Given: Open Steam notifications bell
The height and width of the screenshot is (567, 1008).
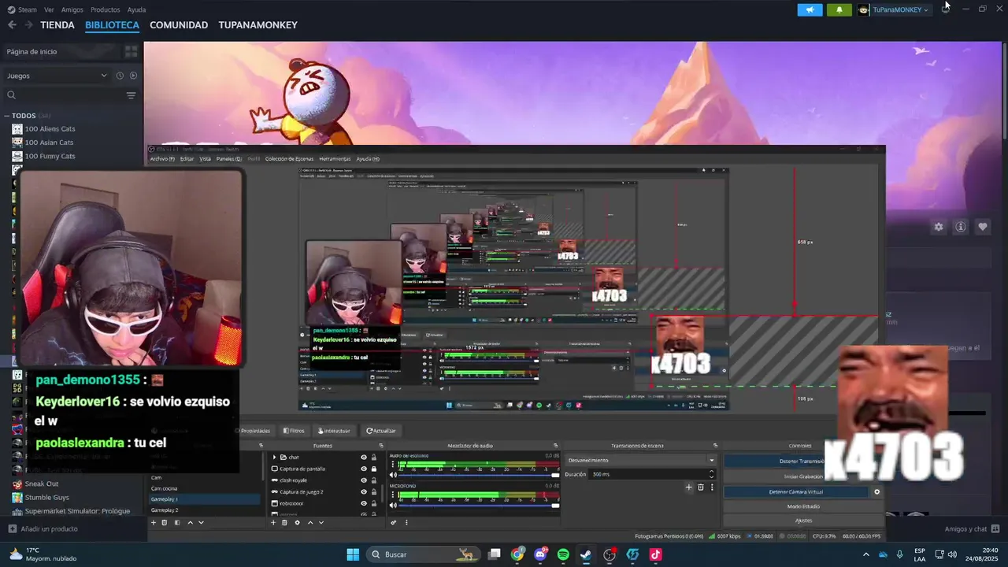Looking at the screenshot, I should 839,9.
